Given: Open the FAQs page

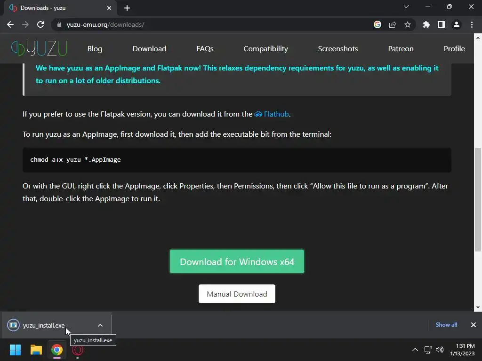Looking at the screenshot, I should click(x=205, y=49).
